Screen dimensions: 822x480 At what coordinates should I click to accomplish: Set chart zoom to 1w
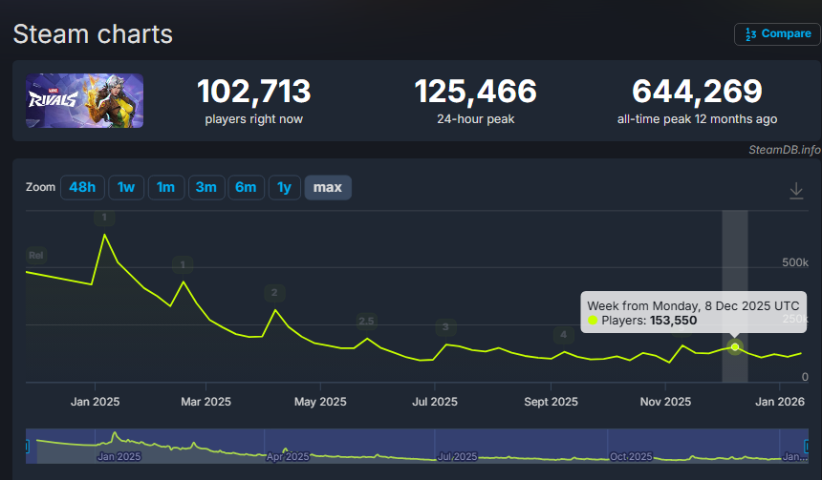(126, 187)
